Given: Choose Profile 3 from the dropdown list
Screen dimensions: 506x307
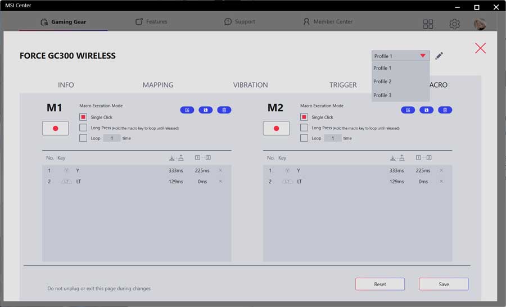Looking at the screenshot, I should (x=400, y=95).
